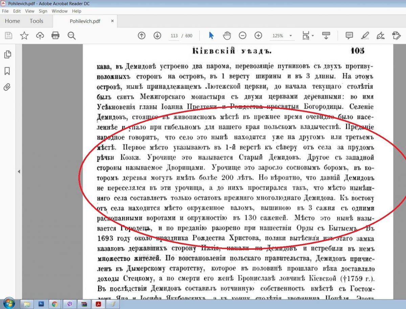
Task: Expand the left navigation pane arrow
Action: tap(19, 171)
